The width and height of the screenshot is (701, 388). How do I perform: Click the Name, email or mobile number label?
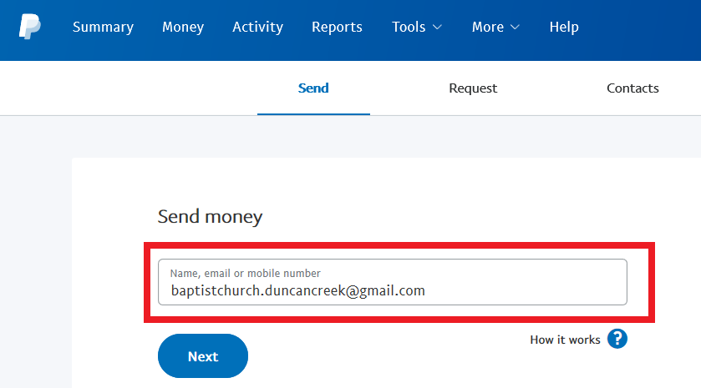[245, 273]
